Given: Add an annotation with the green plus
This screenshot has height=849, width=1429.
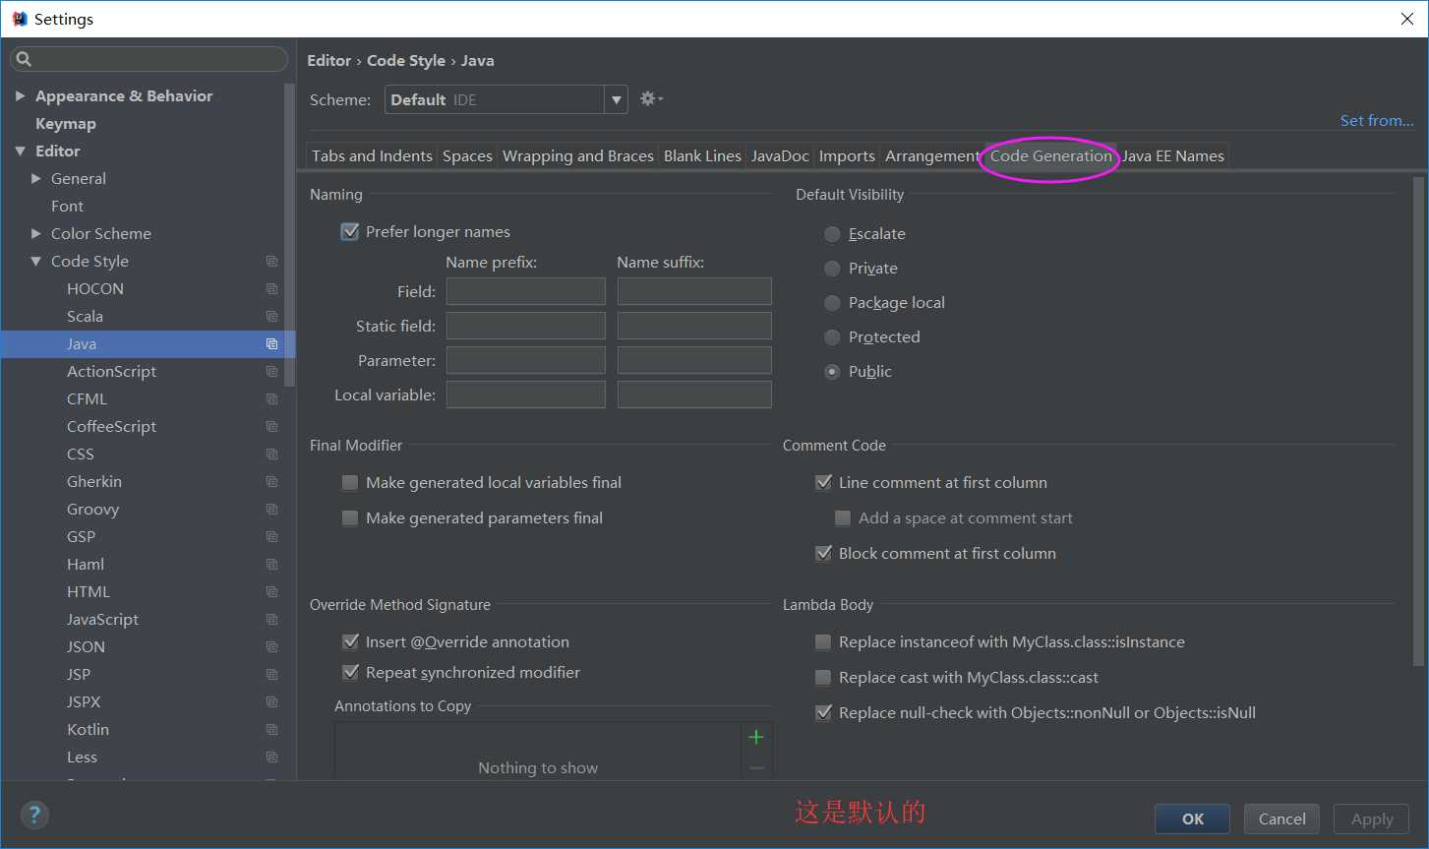Looking at the screenshot, I should pos(756,737).
